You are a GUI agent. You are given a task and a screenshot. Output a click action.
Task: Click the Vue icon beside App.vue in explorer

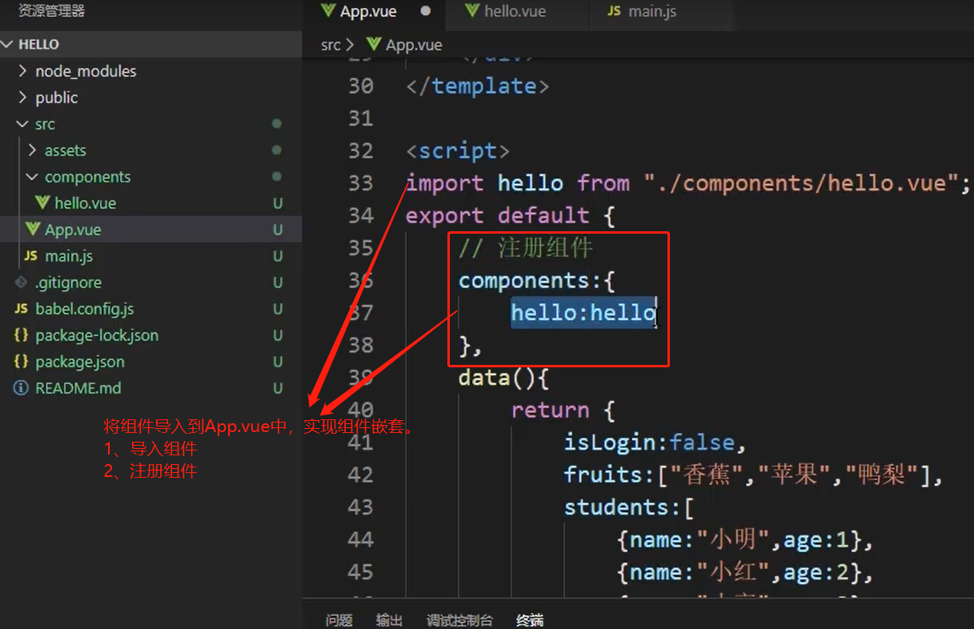click(x=33, y=230)
